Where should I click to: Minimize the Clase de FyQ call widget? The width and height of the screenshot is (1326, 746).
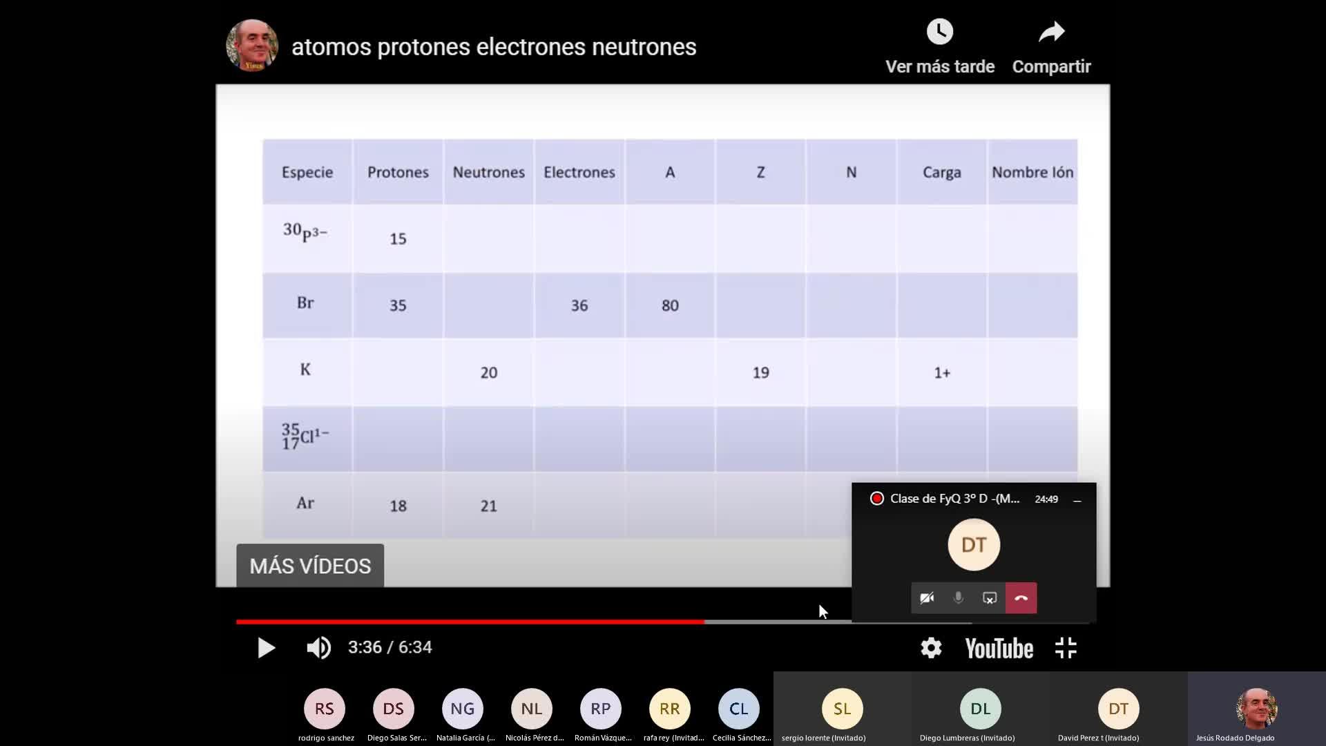click(1077, 499)
